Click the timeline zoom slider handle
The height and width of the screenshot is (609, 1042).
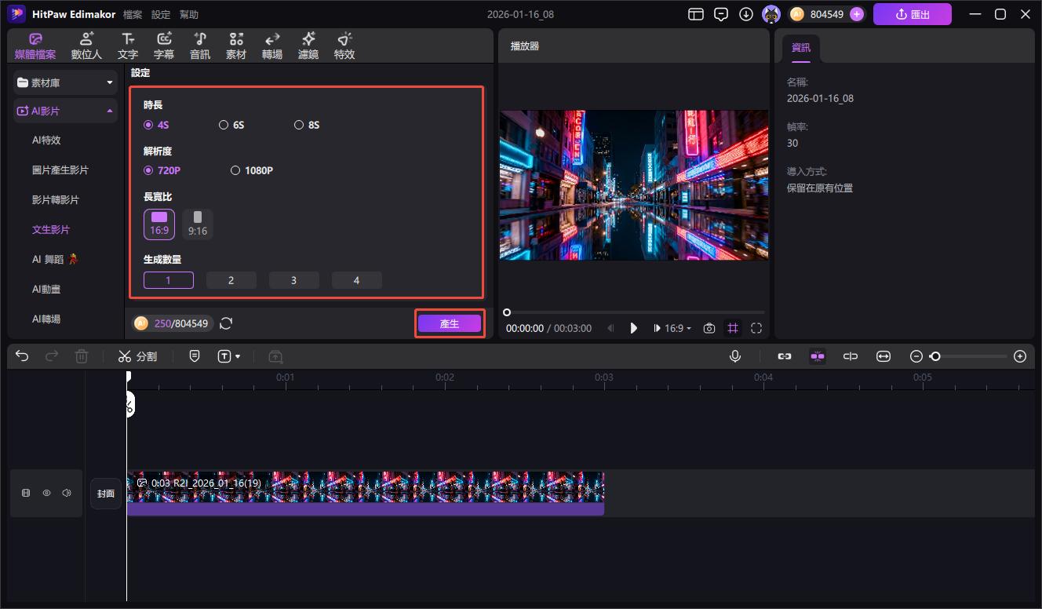click(935, 356)
